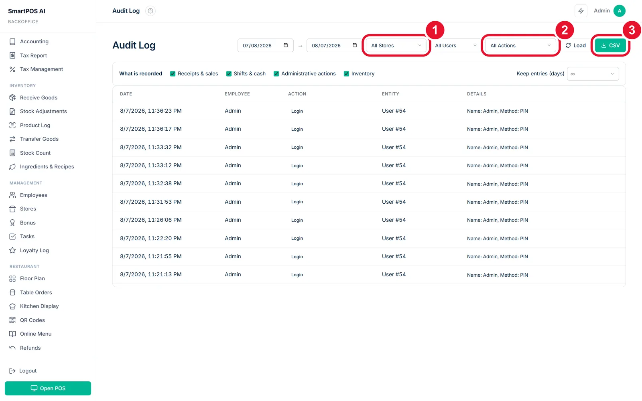Go to Accounting in the sidebar
The height and width of the screenshot is (401, 642).
pyautogui.click(x=35, y=41)
